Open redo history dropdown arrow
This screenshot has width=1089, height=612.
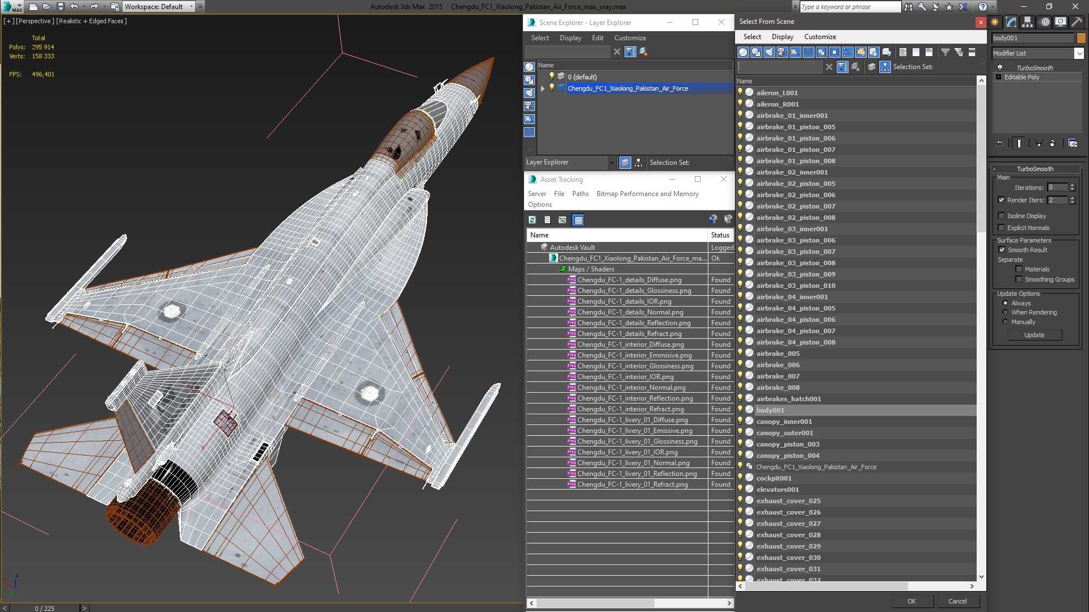(104, 7)
